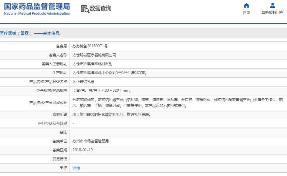Viewport: 287px width, 176px height.
Task: Click the 产品存储及有效期 label
Action: pyautogui.click(x=53, y=123)
